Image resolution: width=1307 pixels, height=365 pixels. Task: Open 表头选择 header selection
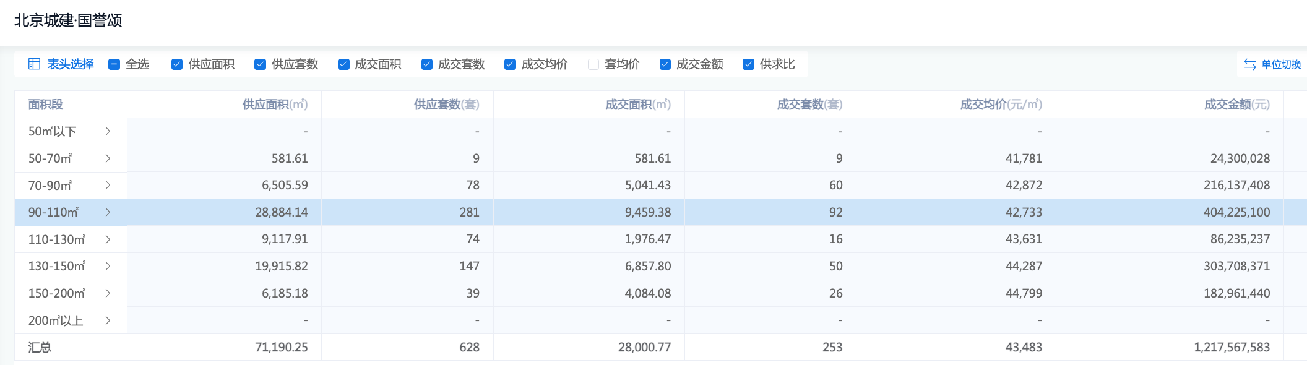pyautogui.click(x=70, y=64)
